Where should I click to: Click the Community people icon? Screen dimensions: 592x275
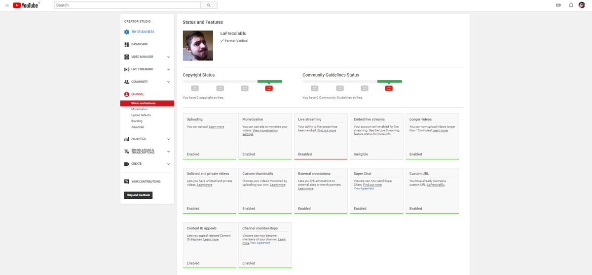pyautogui.click(x=127, y=82)
